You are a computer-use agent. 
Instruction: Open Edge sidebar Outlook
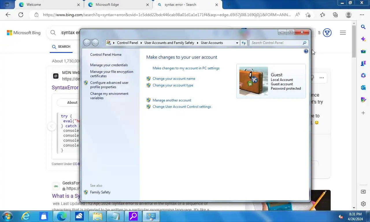point(363,88)
